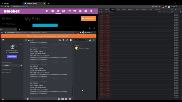Select My Sets in Blooket sidebar
Viewport: 182px width, 102px height.
click(8, 24)
